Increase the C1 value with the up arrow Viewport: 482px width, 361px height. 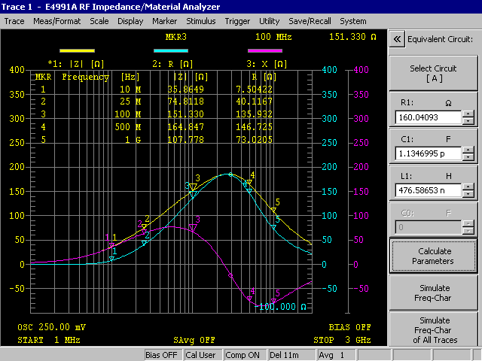pyautogui.click(x=468, y=150)
